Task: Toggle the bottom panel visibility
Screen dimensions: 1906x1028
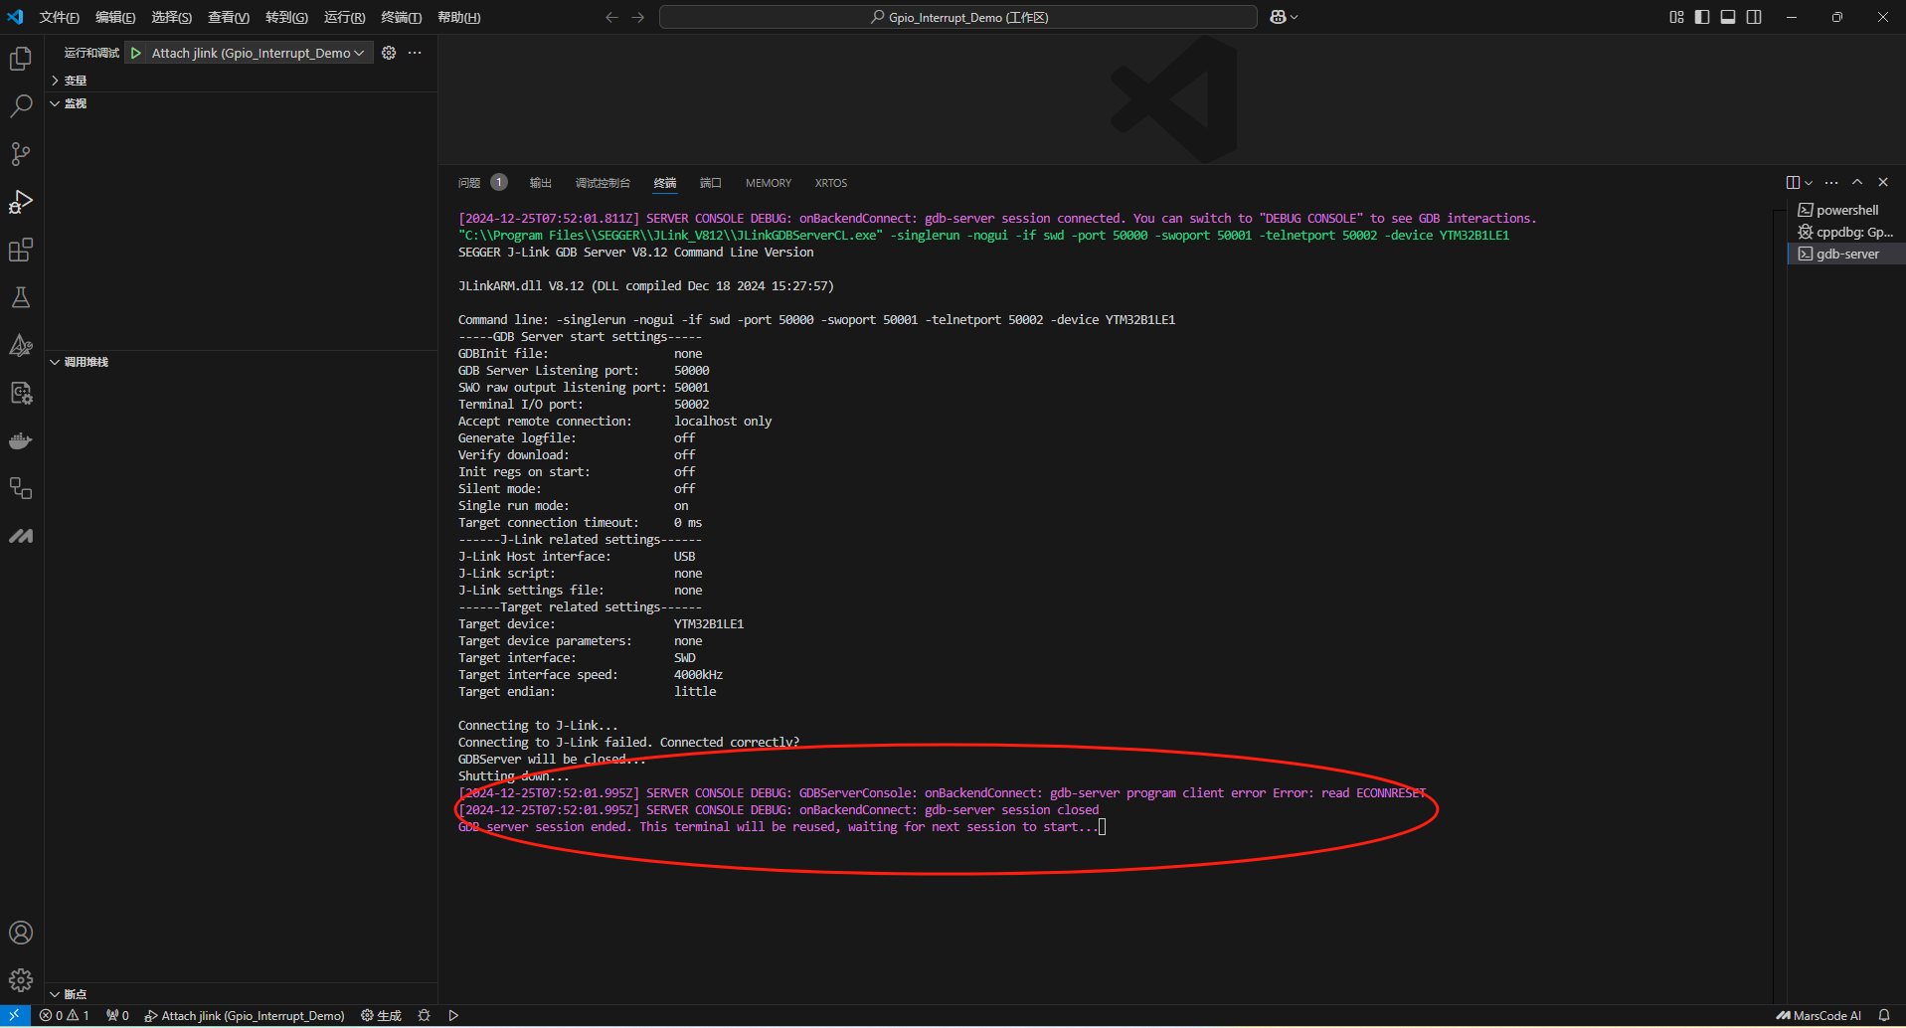Action: [x=1728, y=17]
